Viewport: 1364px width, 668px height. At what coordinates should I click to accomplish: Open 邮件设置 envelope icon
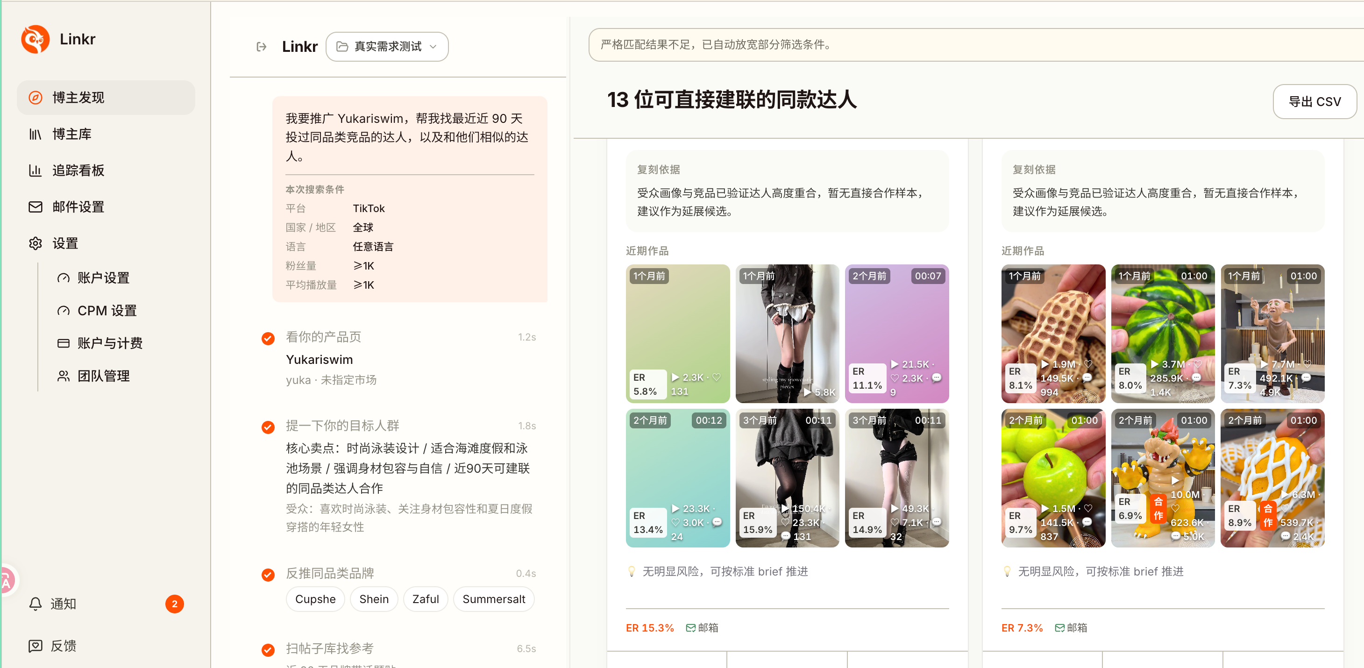click(x=36, y=207)
